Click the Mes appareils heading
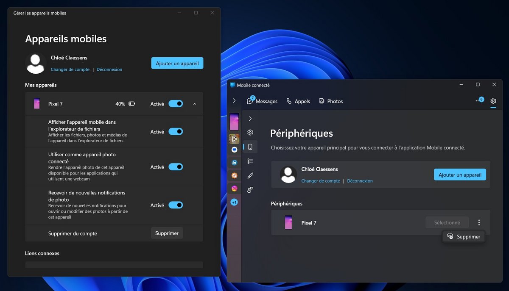The width and height of the screenshot is (509, 291). (41, 85)
